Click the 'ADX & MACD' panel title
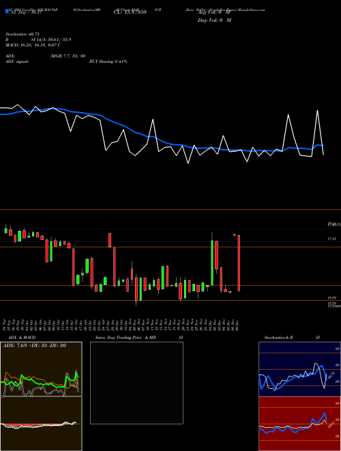341x451 pixels. [x=22, y=338]
